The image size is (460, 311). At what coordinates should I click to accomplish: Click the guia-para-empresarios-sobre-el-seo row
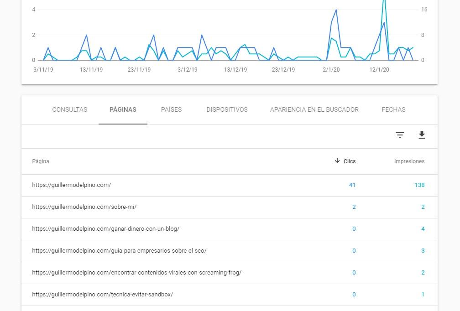119,251
